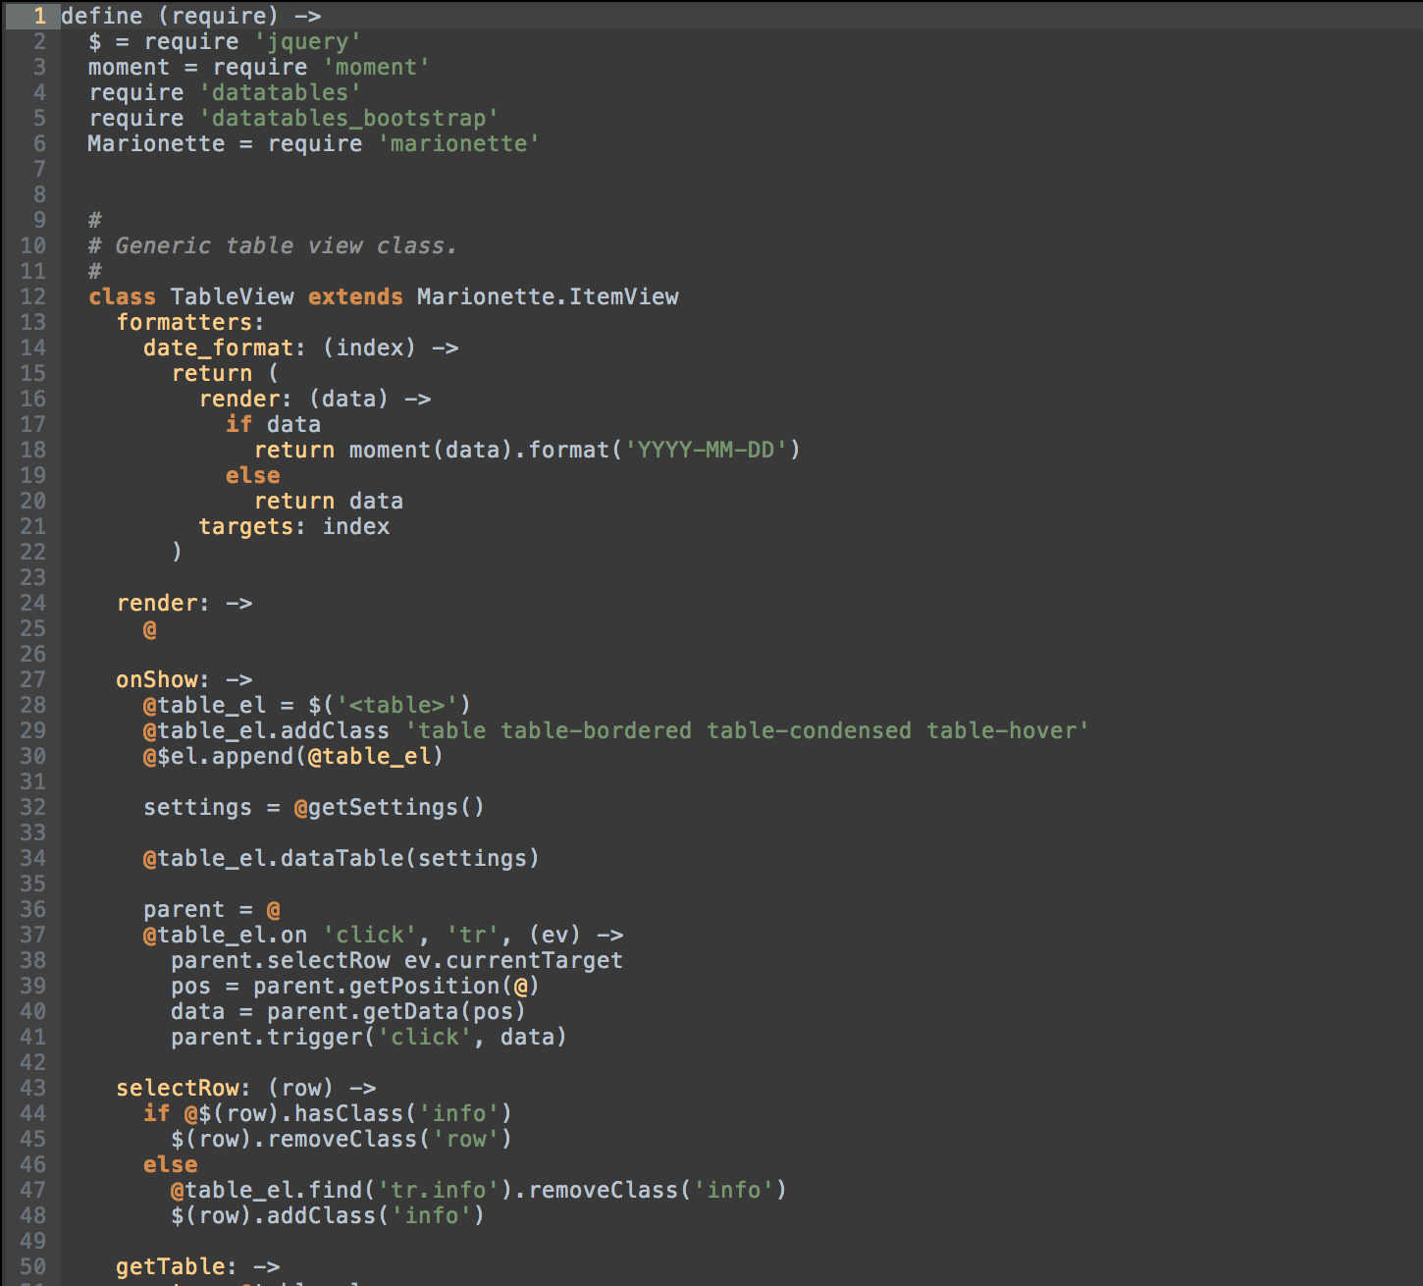Click the lone '@' on line 25

pyautogui.click(x=150, y=628)
